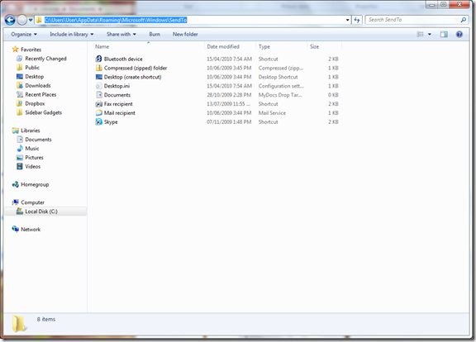
Task: Expand the address bar history dropdown
Action: pos(348,20)
